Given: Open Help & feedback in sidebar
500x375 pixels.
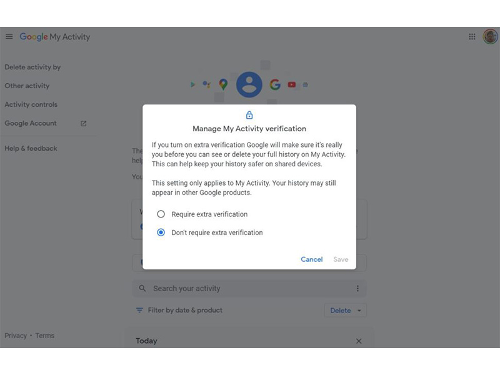Looking at the screenshot, I should (x=31, y=148).
